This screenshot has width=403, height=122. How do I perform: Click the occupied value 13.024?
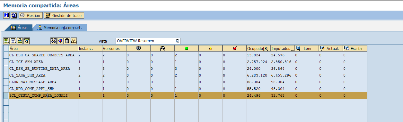[258, 55]
